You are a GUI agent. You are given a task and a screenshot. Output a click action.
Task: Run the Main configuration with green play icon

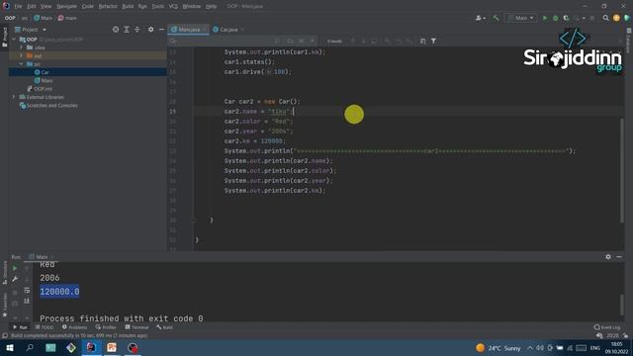point(545,18)
